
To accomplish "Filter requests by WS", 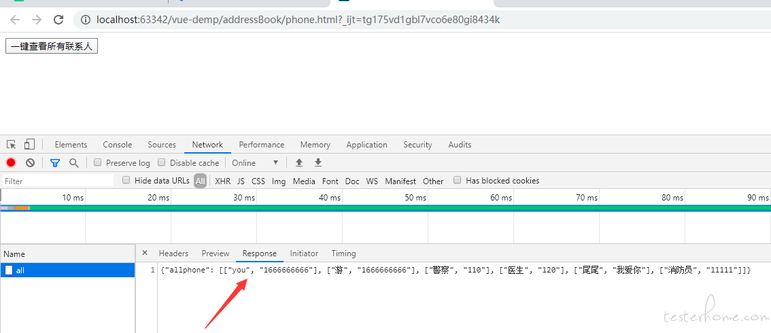I will pyautogui.click(x=372, y=181).
